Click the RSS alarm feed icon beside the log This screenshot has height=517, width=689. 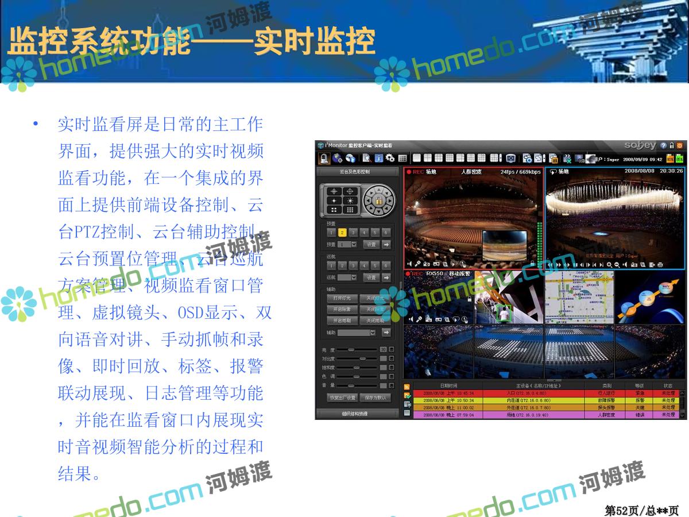pos(407,387)
